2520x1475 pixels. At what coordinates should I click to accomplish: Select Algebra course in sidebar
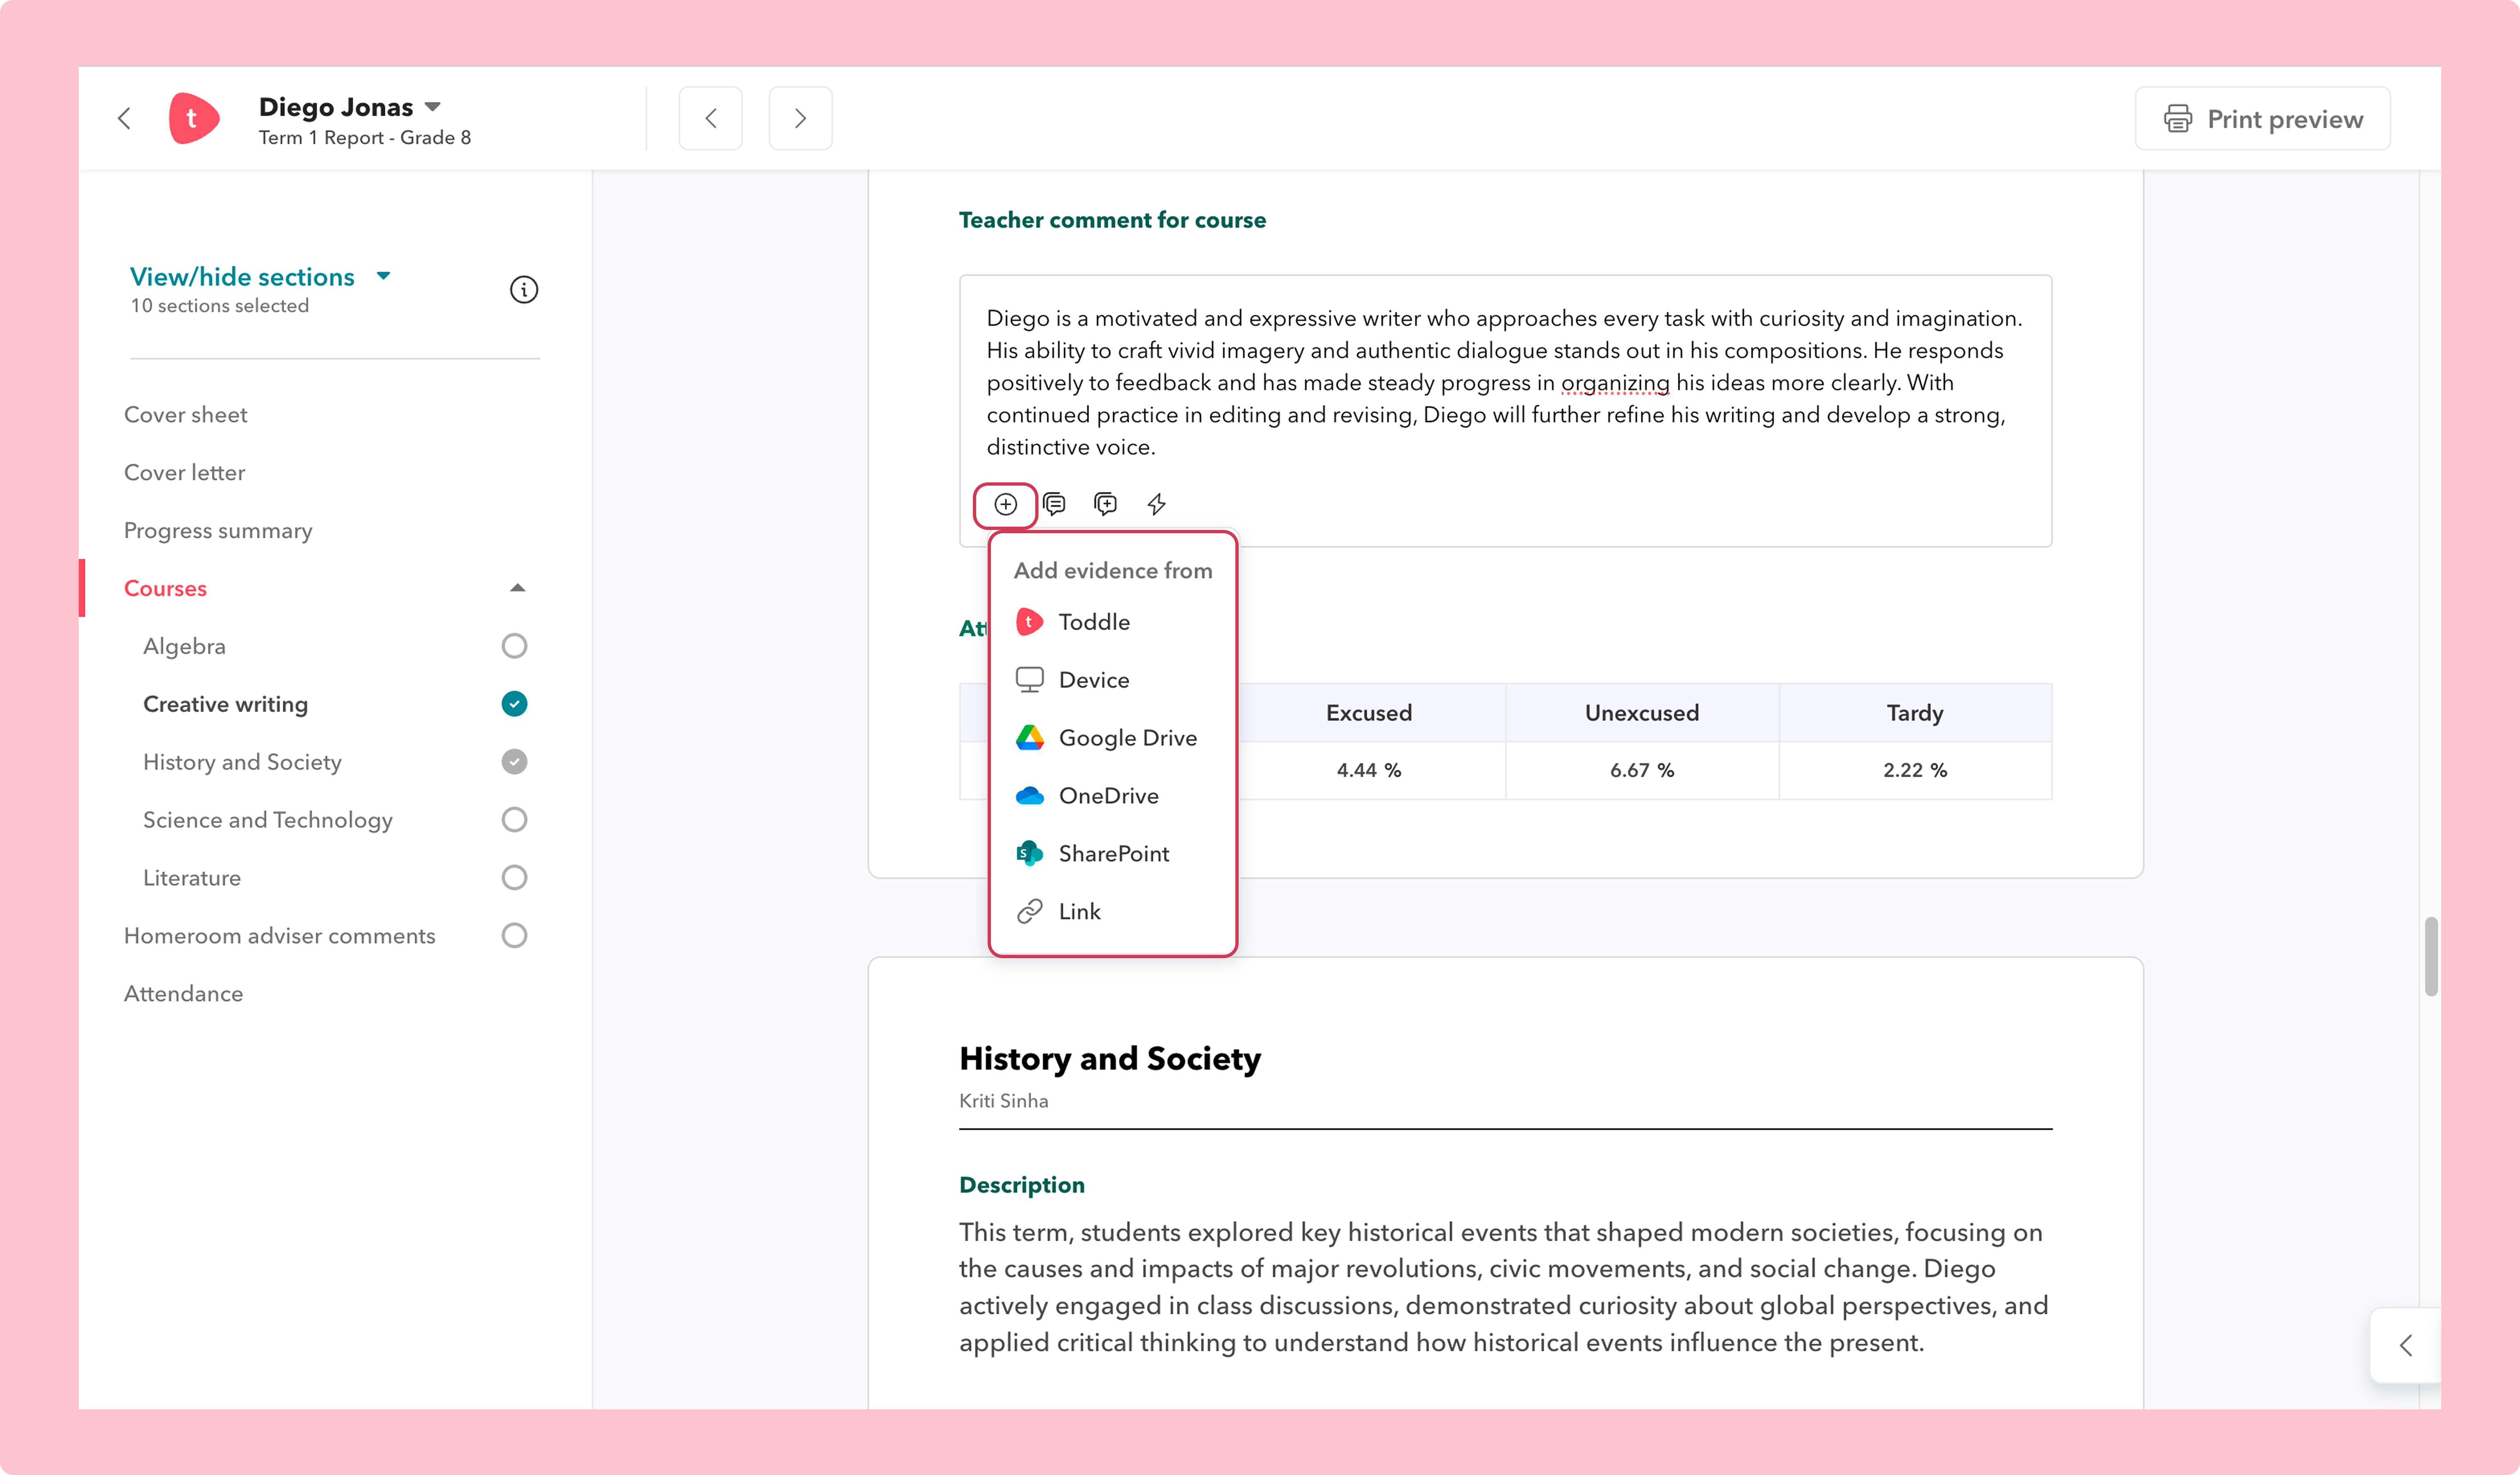tap(184, 646)
